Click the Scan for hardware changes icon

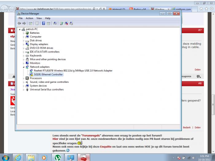pyautogui.click(x=55, y=23)
